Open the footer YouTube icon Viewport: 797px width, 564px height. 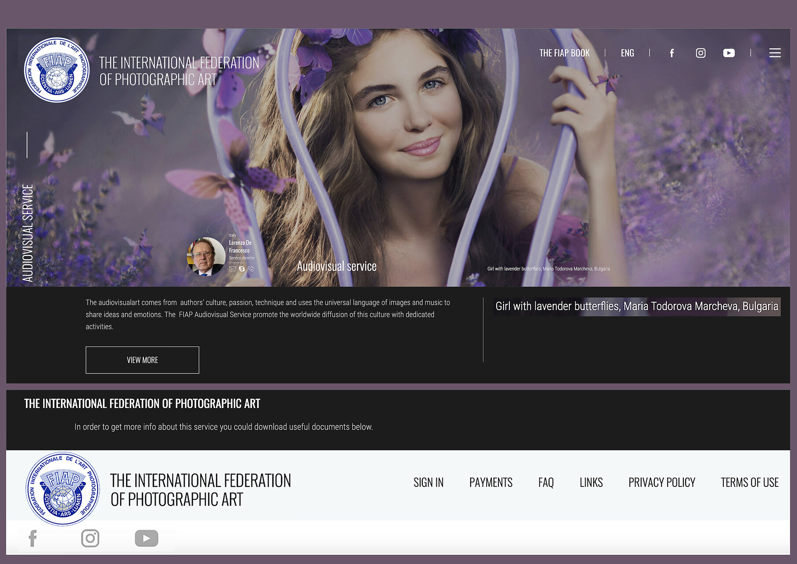(x=146, y=538)
